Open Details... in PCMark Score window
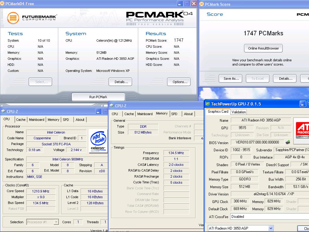Viewport: 309px width, 232px height. [x=285, y=79]
